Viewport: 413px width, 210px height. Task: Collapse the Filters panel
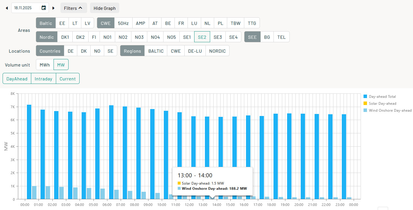coord(74,8)
